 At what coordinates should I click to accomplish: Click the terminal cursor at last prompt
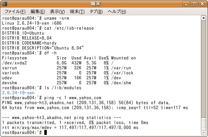(x=45, y=132)
